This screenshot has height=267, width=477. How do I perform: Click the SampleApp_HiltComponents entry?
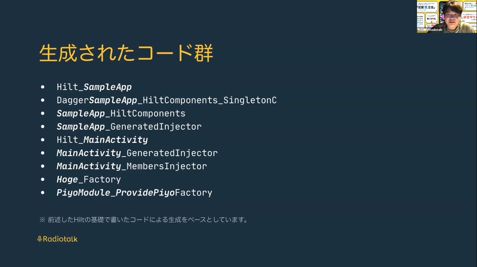click(x=121, y=113)
